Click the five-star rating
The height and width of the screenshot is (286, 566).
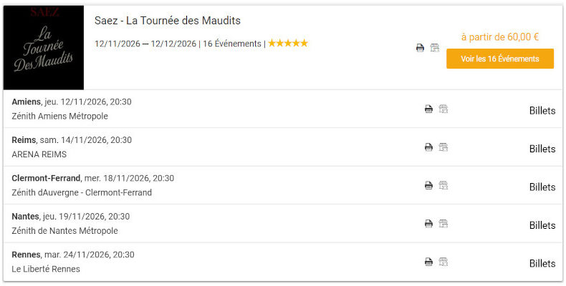(288, 44)
